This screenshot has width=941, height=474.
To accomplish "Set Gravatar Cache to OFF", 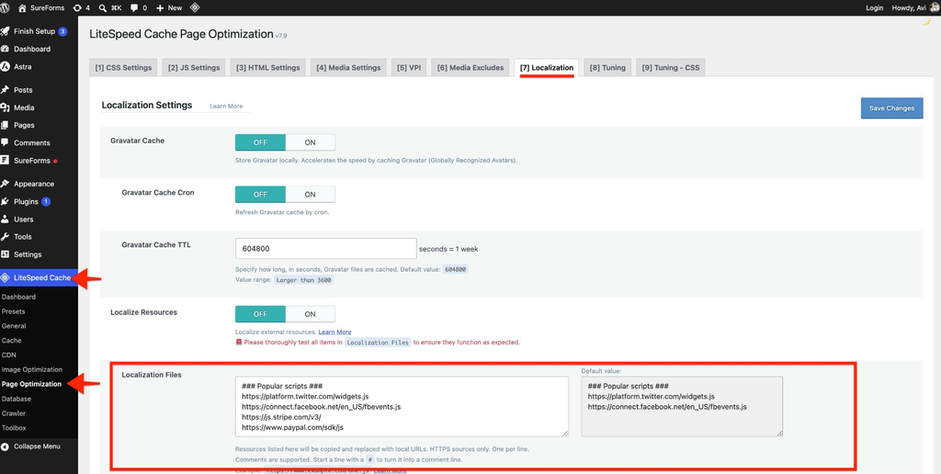I will (x=260, y=142).
